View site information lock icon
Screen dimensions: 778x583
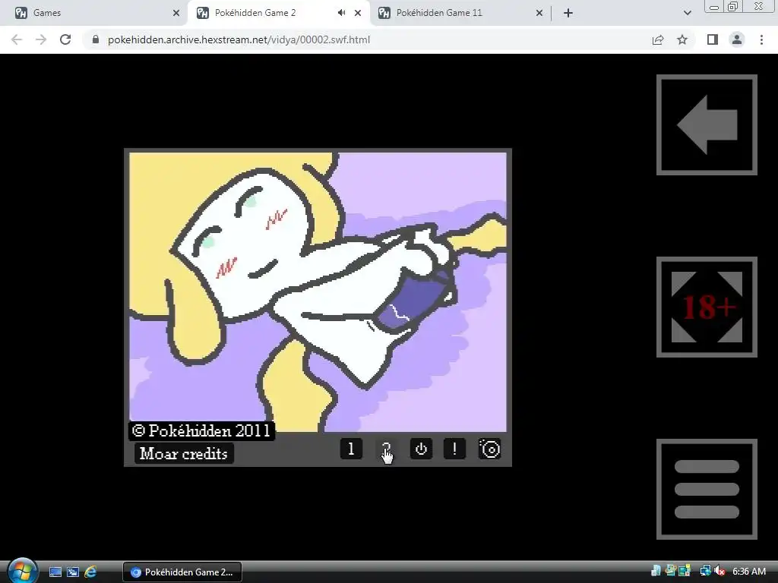96,39
